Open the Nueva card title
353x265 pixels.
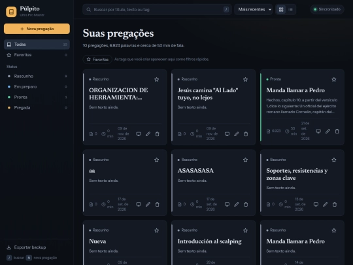[x=97, y=241]
